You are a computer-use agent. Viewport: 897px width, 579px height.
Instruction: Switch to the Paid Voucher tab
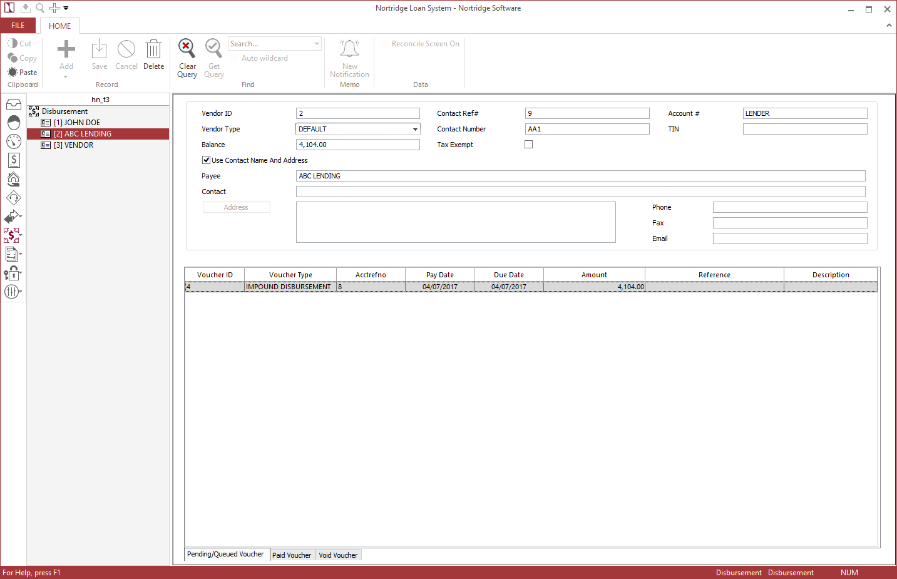[292, 555]
